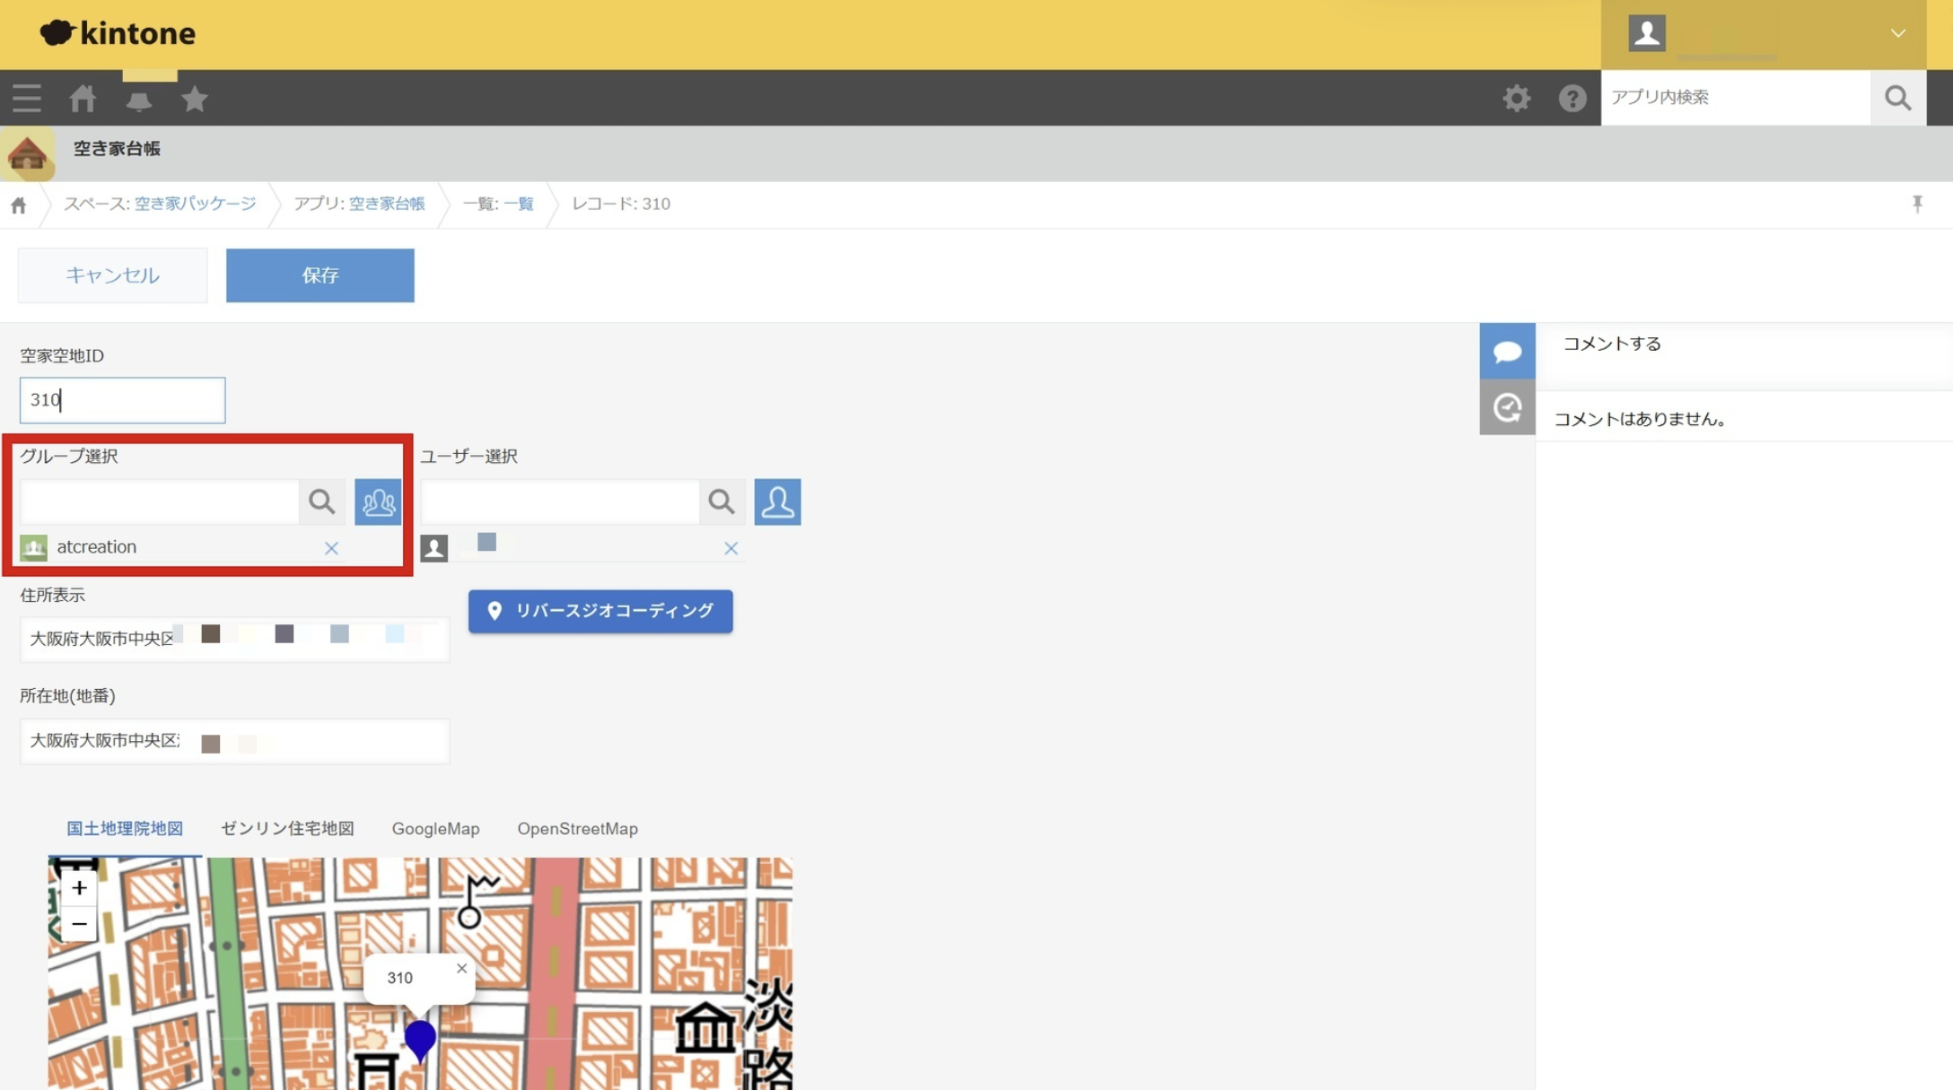The image size is (1953, 1090).
Task: Pin the breadcrumb bar
Action: [1917, 204]
